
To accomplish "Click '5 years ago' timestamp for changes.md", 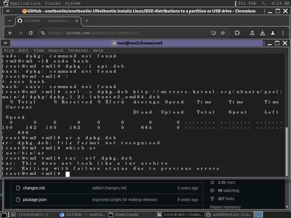I will 188,188.
